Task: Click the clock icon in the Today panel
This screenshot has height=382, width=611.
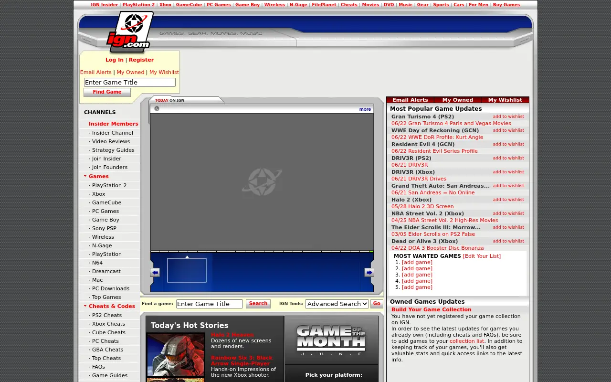Action: pos(157,109)
